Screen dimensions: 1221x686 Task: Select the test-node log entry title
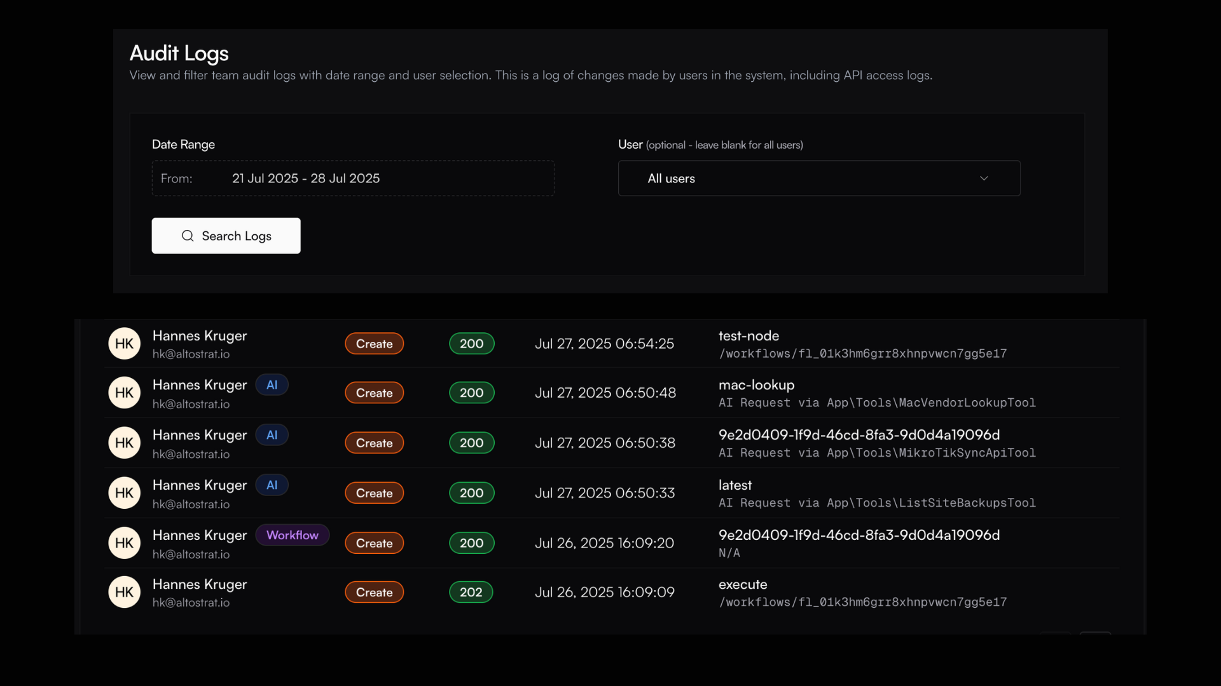[748, 336]
